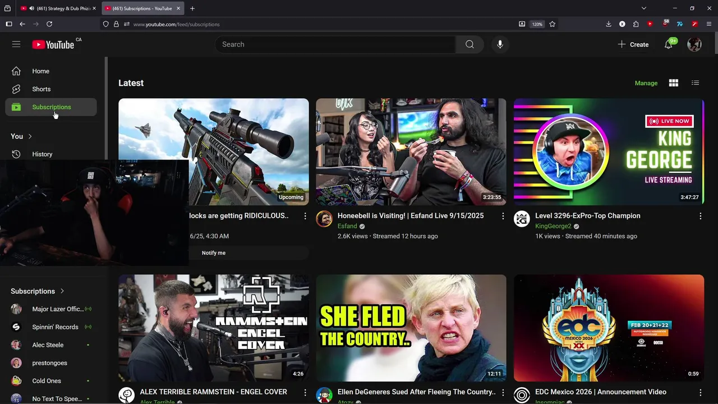Open Rammstein Engel Cover thumbnail

(214, 328)
